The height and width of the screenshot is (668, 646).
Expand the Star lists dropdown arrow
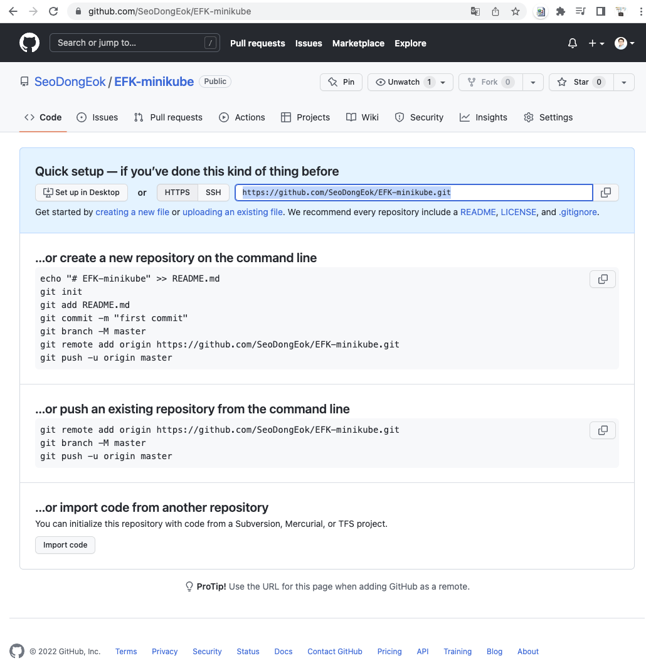624,82
